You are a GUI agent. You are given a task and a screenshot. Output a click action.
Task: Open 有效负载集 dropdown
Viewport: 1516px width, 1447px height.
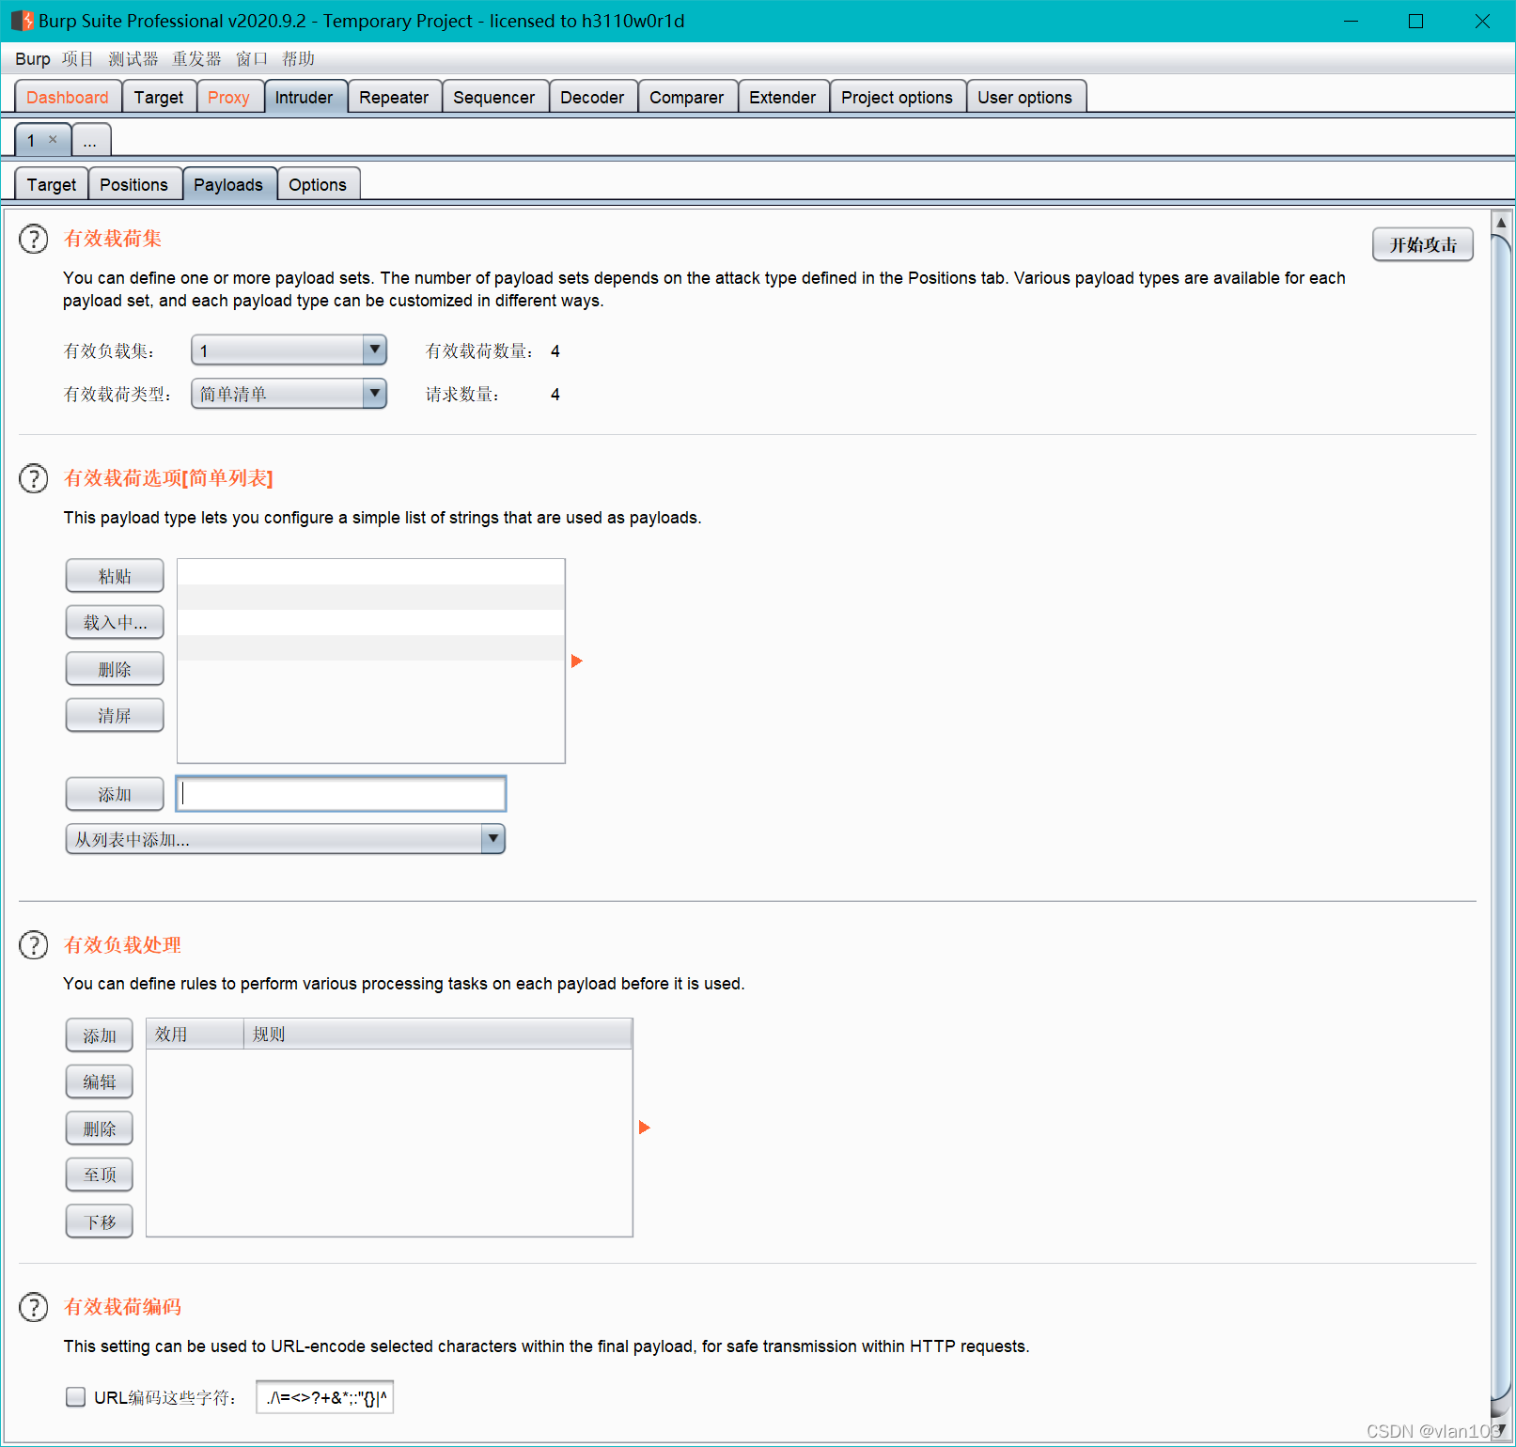[289, 350]
